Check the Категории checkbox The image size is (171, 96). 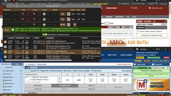[26, 64]
